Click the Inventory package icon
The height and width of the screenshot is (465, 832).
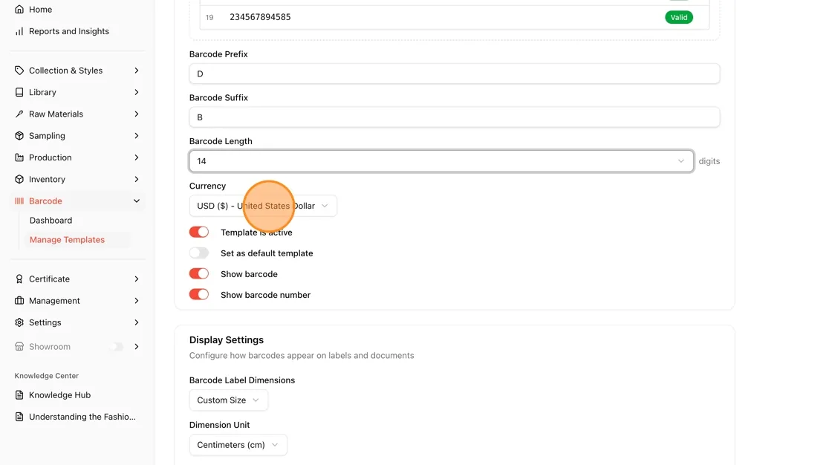pos(19,180)
